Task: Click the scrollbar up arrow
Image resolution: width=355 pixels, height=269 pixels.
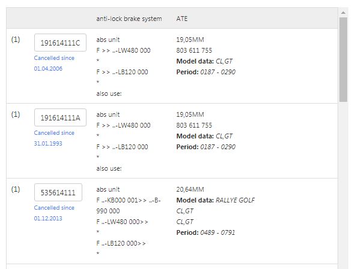Action: pyautogui.click(x=343, y=13)
